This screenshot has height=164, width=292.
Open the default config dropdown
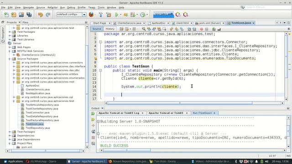tap(84, 15)
